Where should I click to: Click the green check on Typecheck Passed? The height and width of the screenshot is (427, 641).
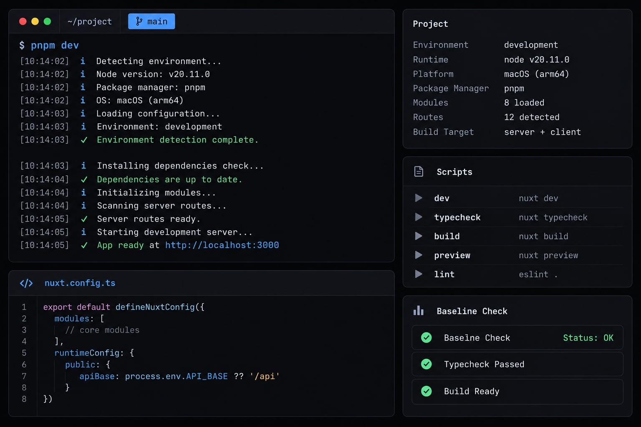[426, 364]
